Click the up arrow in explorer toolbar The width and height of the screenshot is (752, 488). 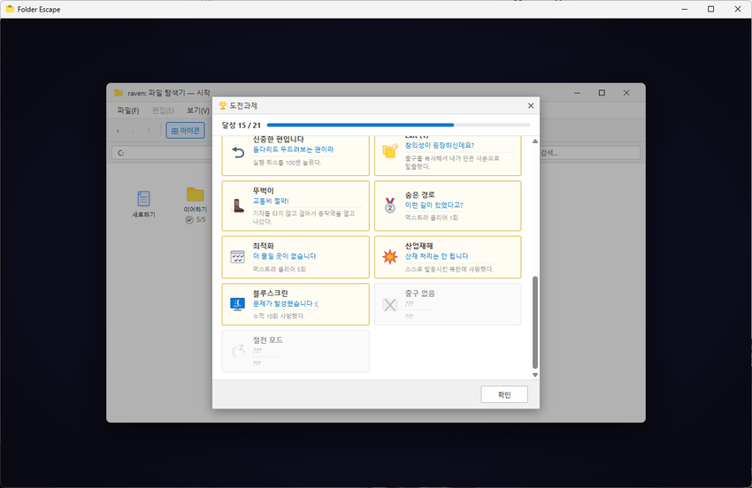pos(149,130)
